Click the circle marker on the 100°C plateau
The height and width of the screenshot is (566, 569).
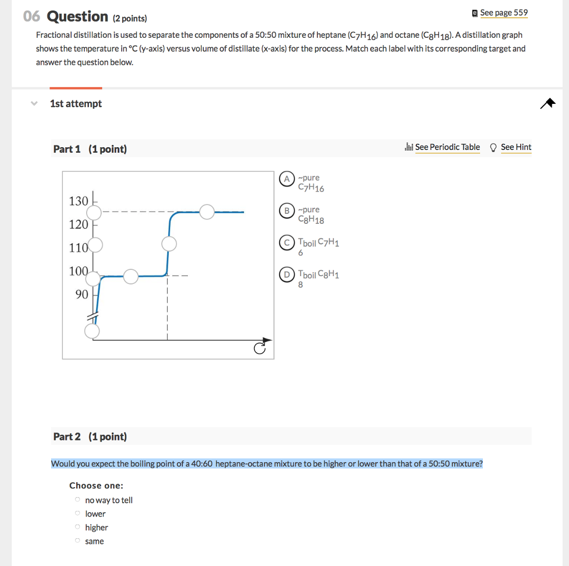pos(131,276)
